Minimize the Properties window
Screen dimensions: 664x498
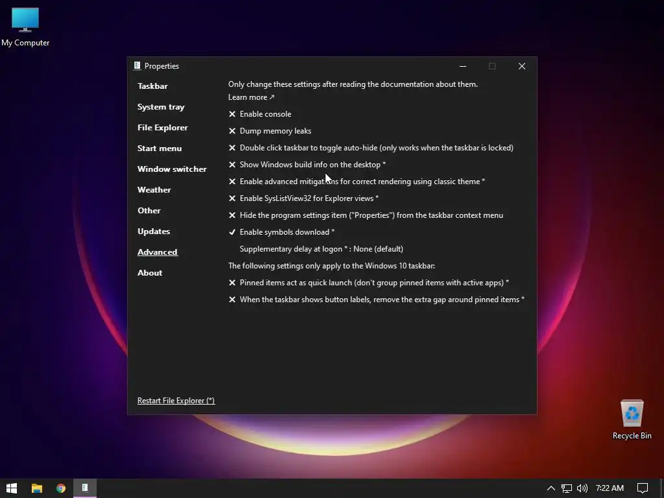(463, 66)
